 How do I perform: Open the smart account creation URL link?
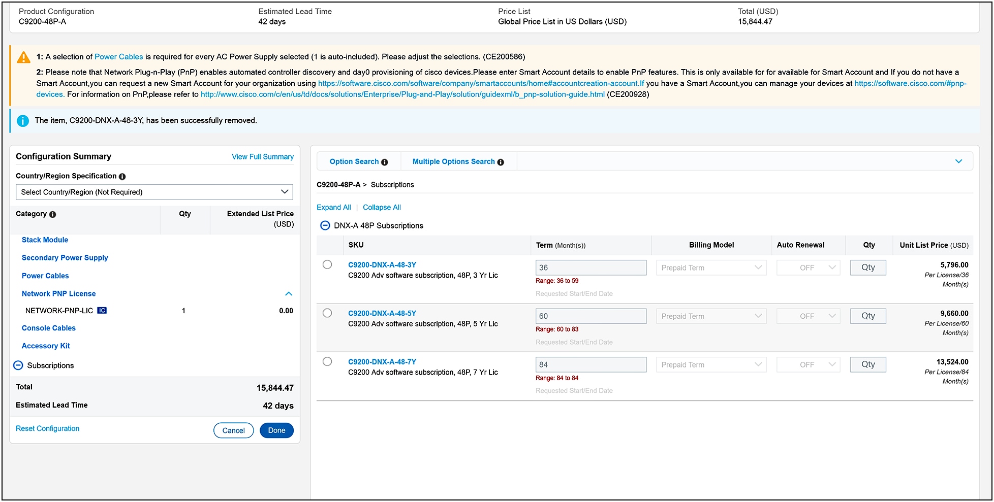pos(481,83)
